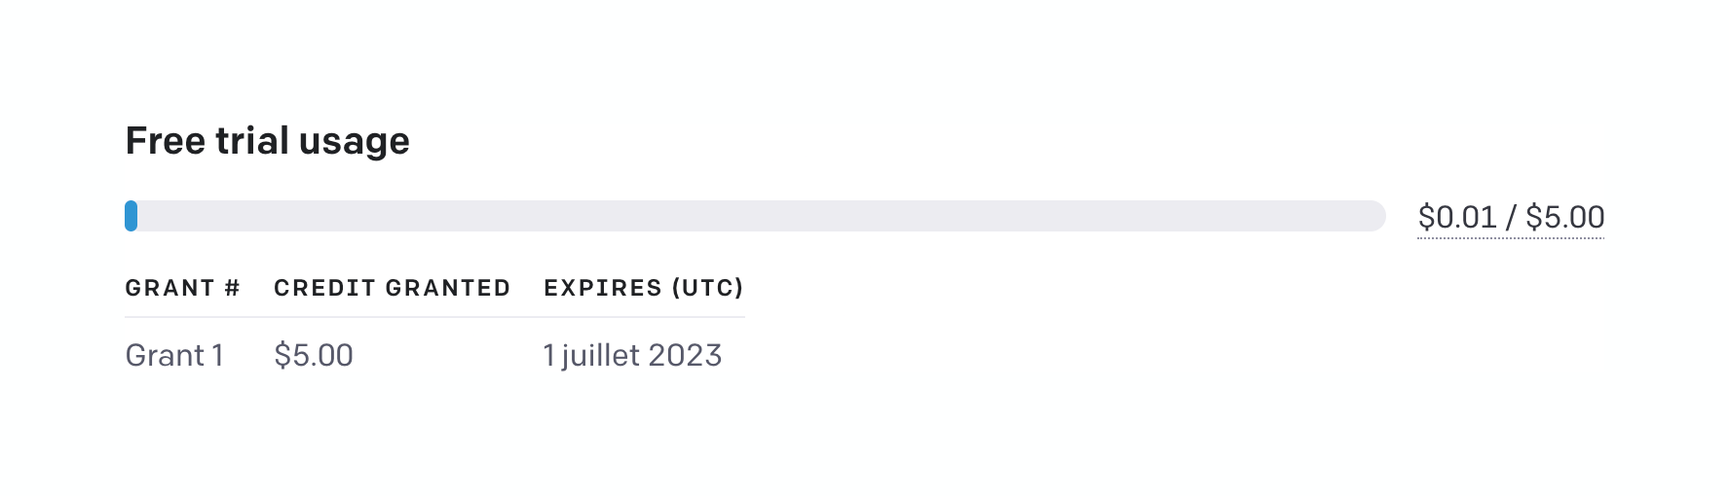
Task: Select the EXPIRES (UTC) column header
Action: click(643, 288)
